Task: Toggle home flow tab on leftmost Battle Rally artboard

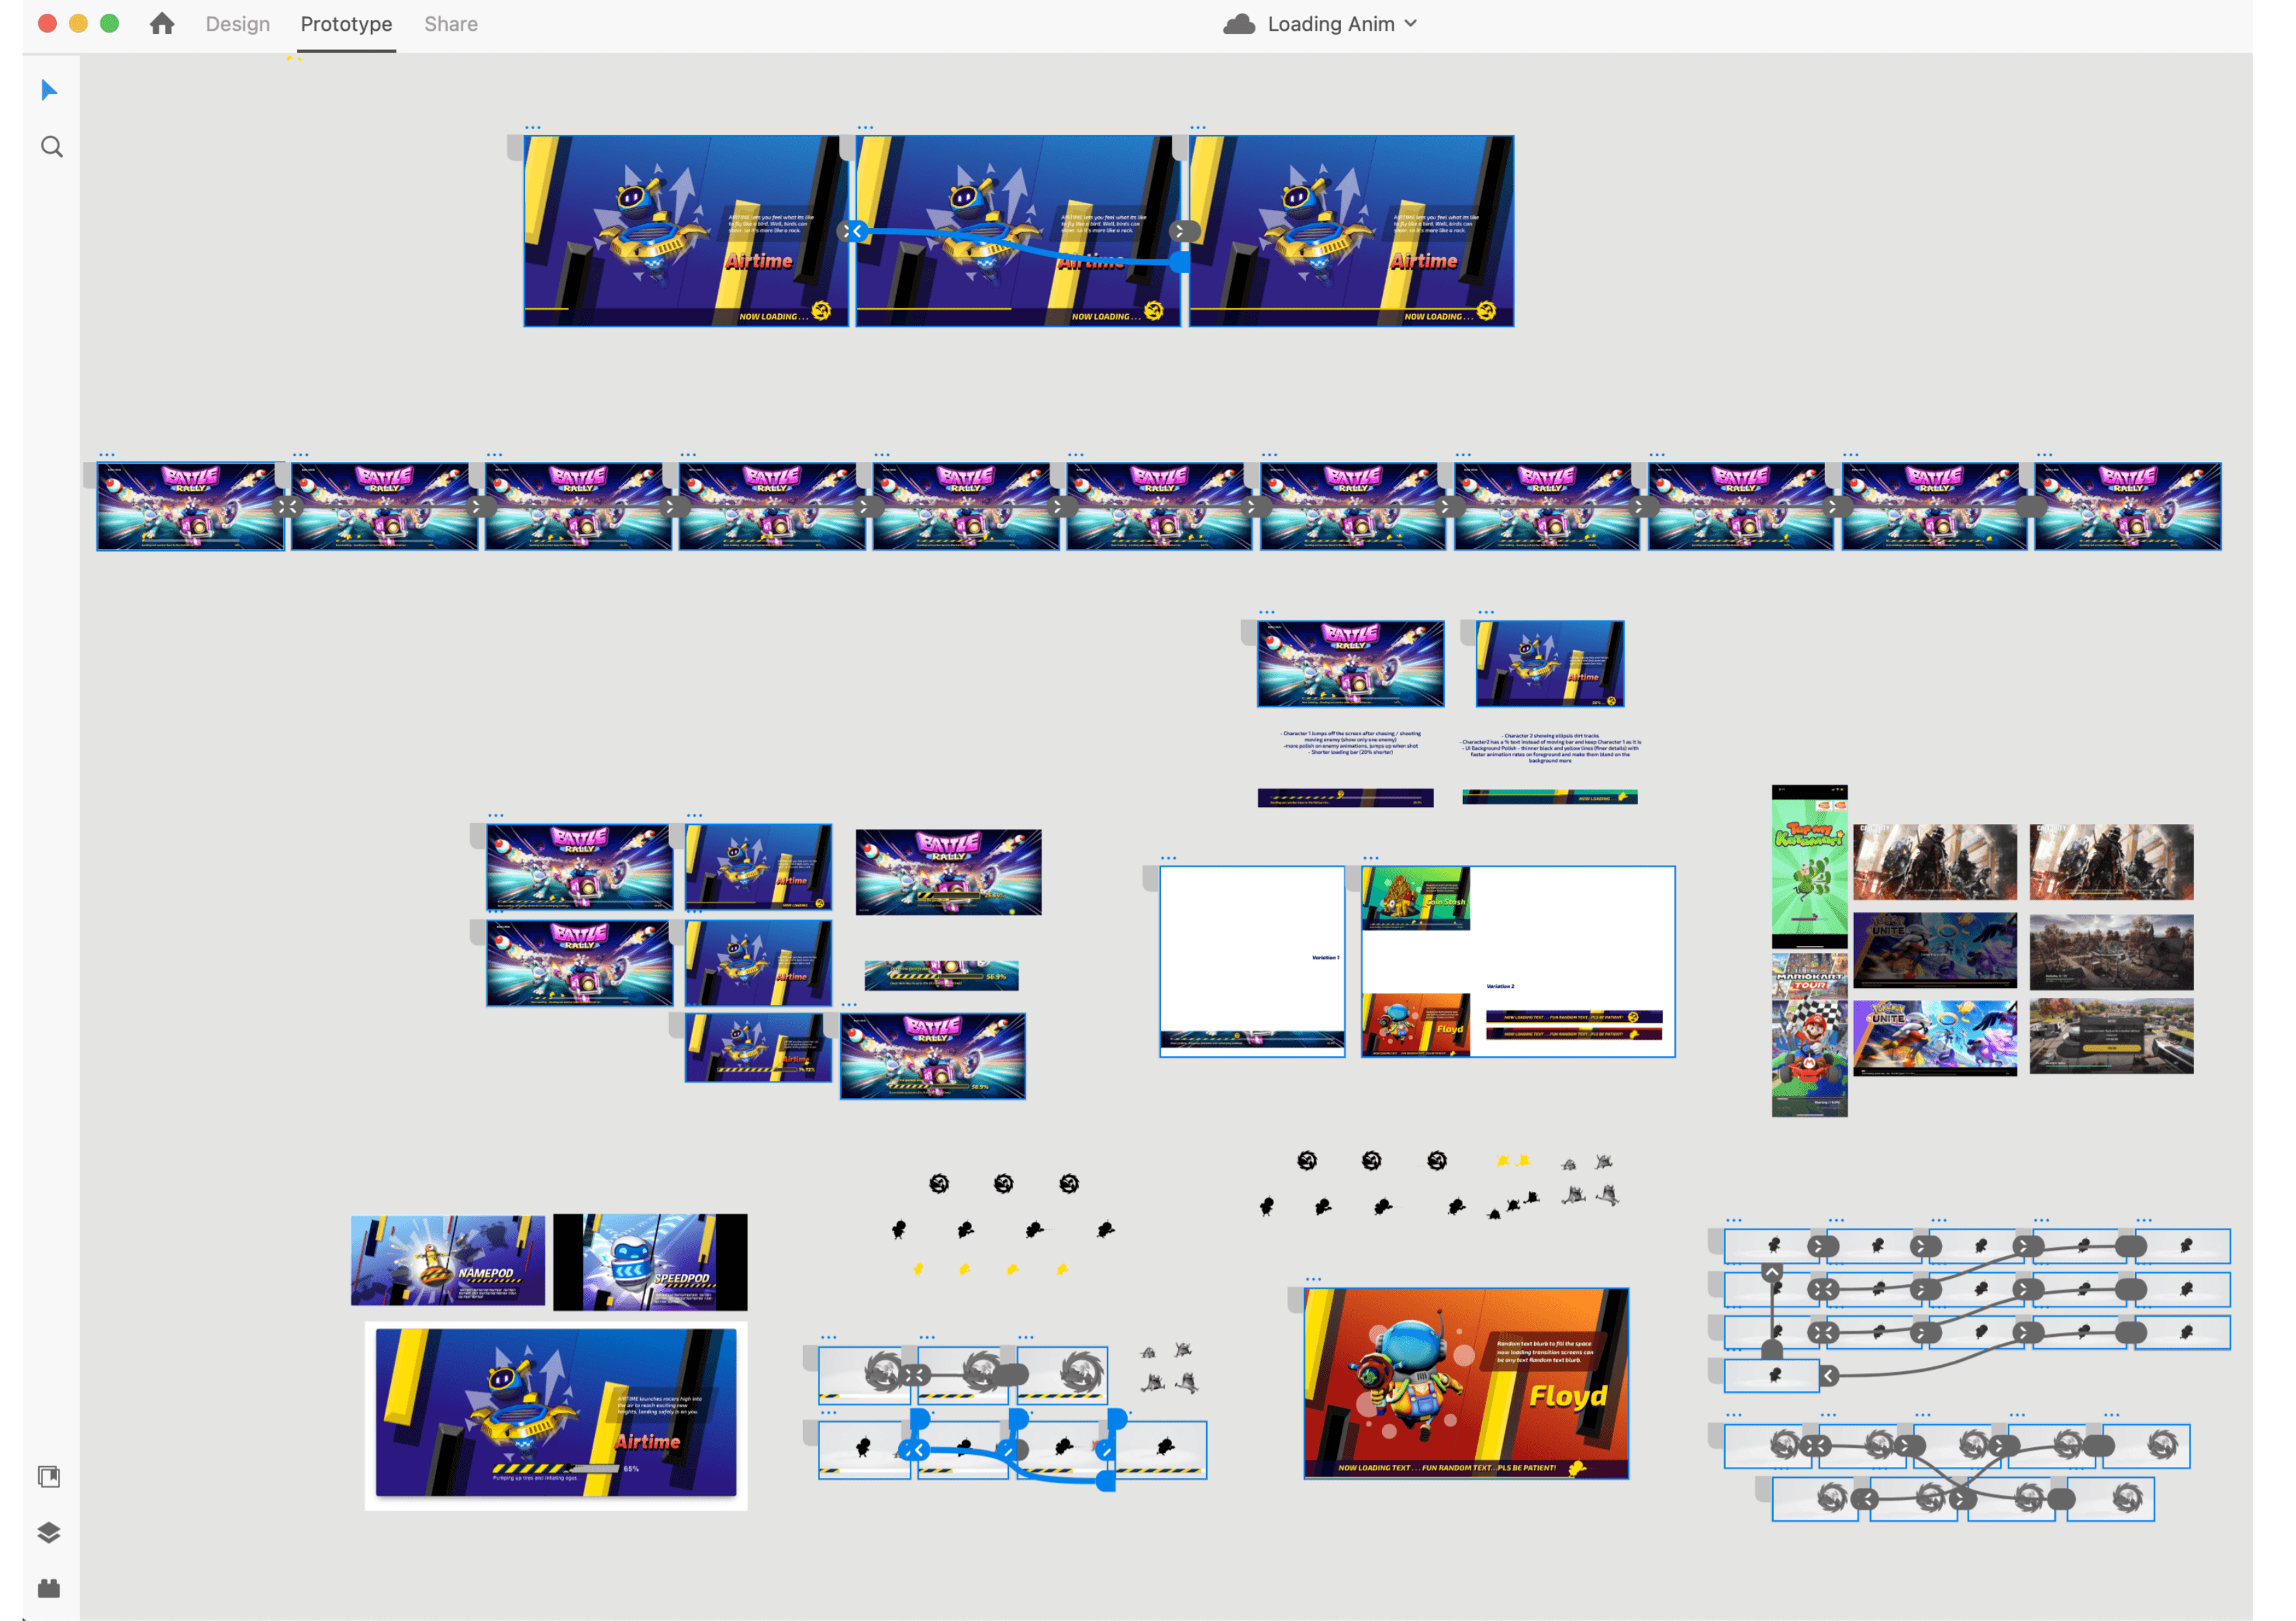Action: [90, 475]
